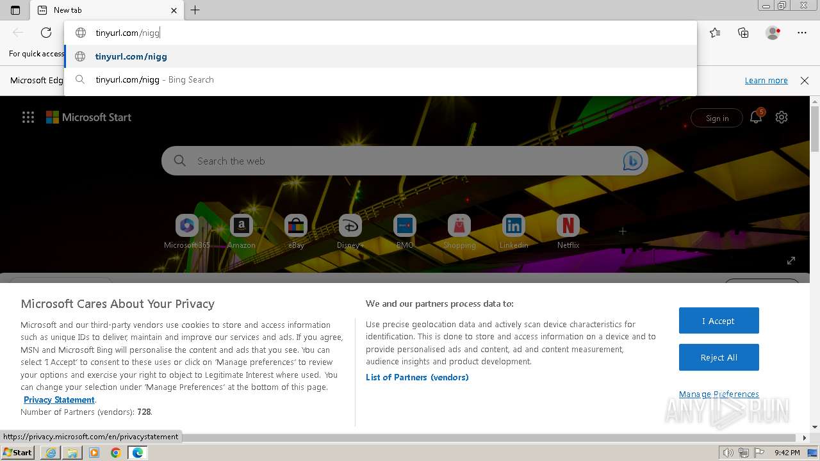Launch Internet Explorer from the taskbar
Viewport: 820px width, 461px height.
point(51,453)
